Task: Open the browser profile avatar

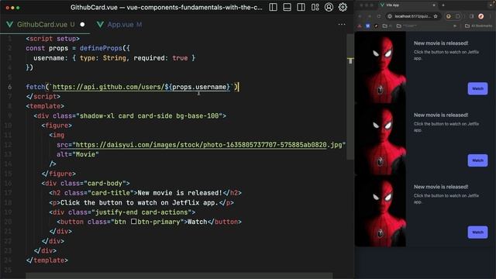Action: click(480, 16)
